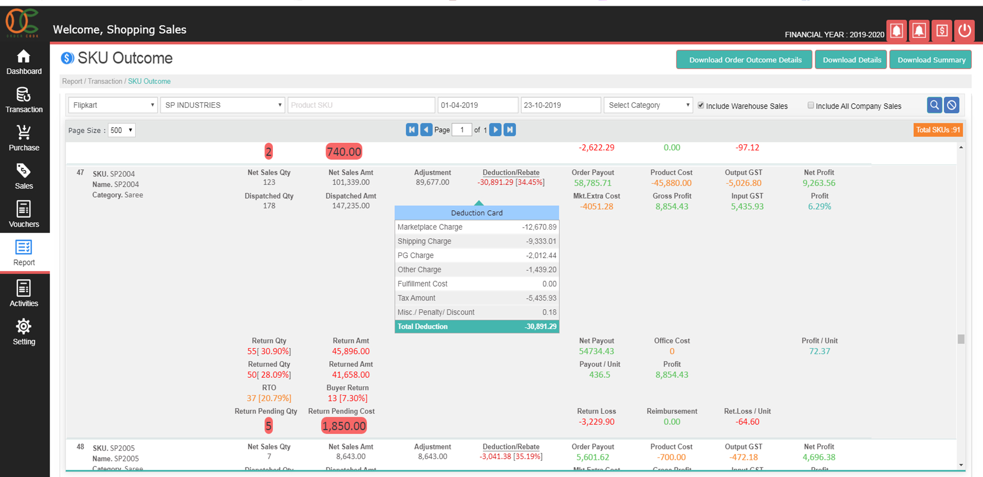Click the next page arrow
This screenshot has width=983, height=477.
495,130
